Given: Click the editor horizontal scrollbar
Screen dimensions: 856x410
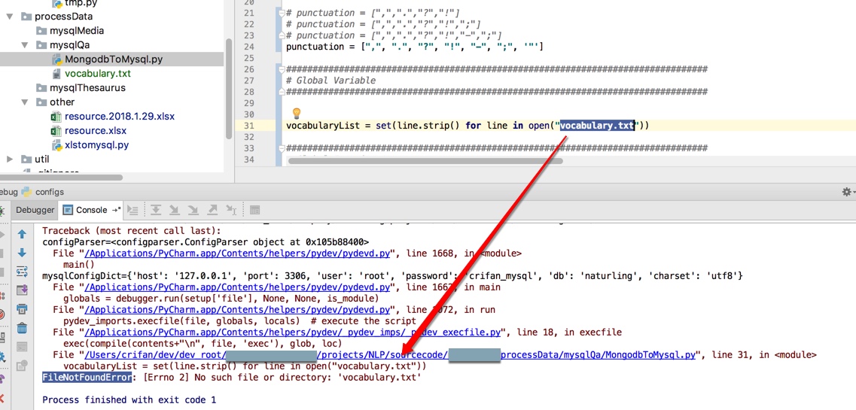Looking at the screenshot, I should coord(425,161).
